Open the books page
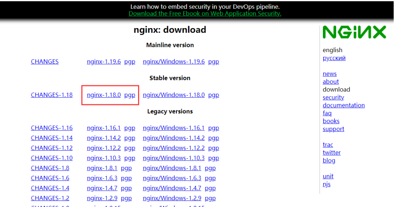This screenshot has width=394, height=207. point(331,121)
